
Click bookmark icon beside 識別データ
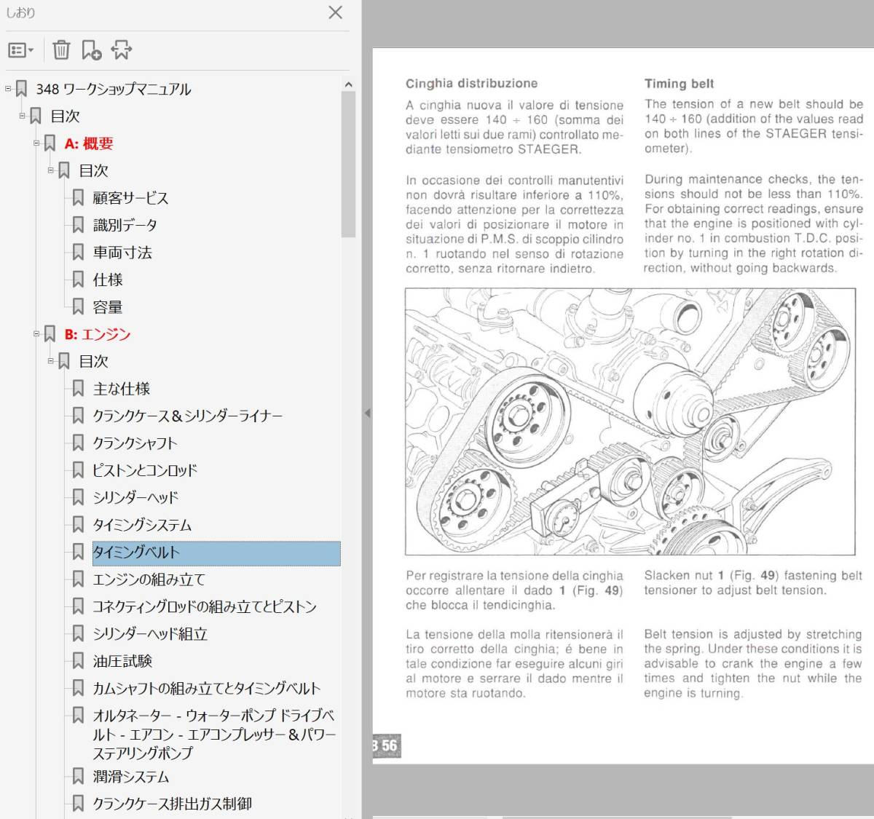(78, 225)
